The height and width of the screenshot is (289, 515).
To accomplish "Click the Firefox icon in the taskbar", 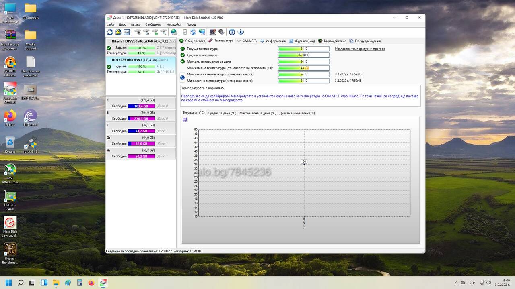I will pyautogui.click(x=91, y=283).
